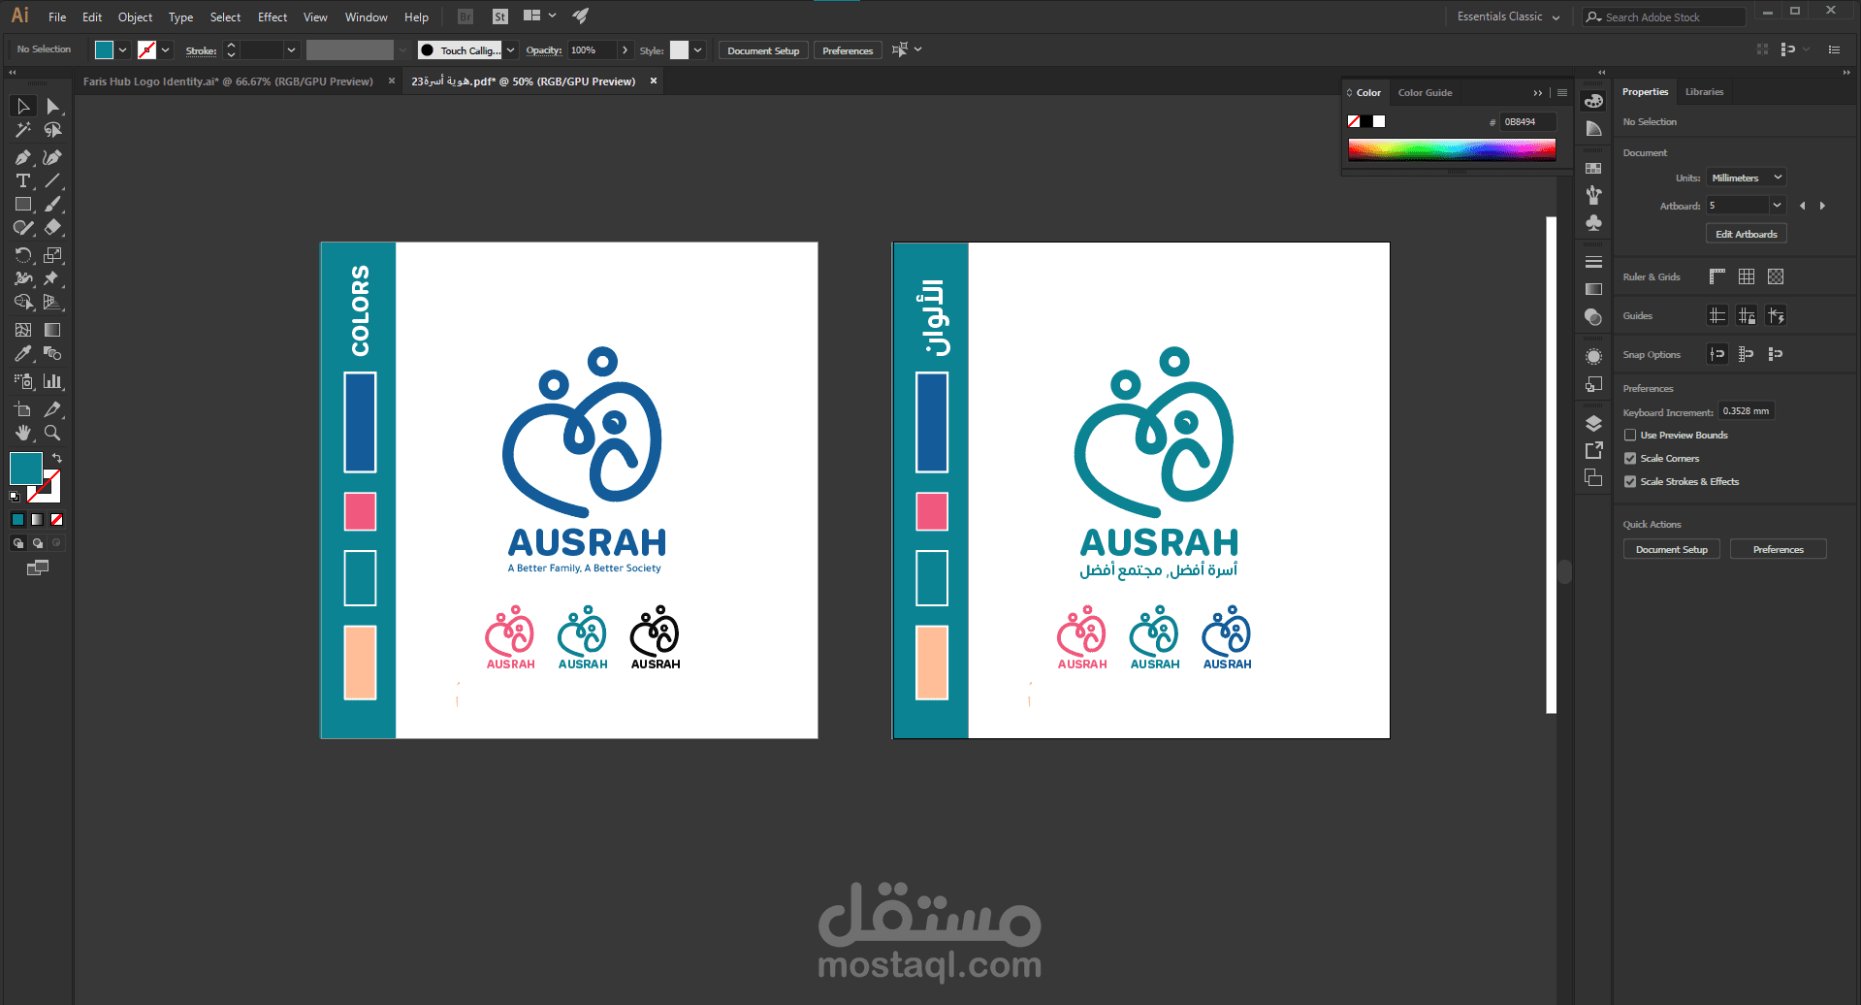The height and width of the screenshot is (1005, 1861).
Task: Select the Perspective Grid tool
Action: [52, 302]
